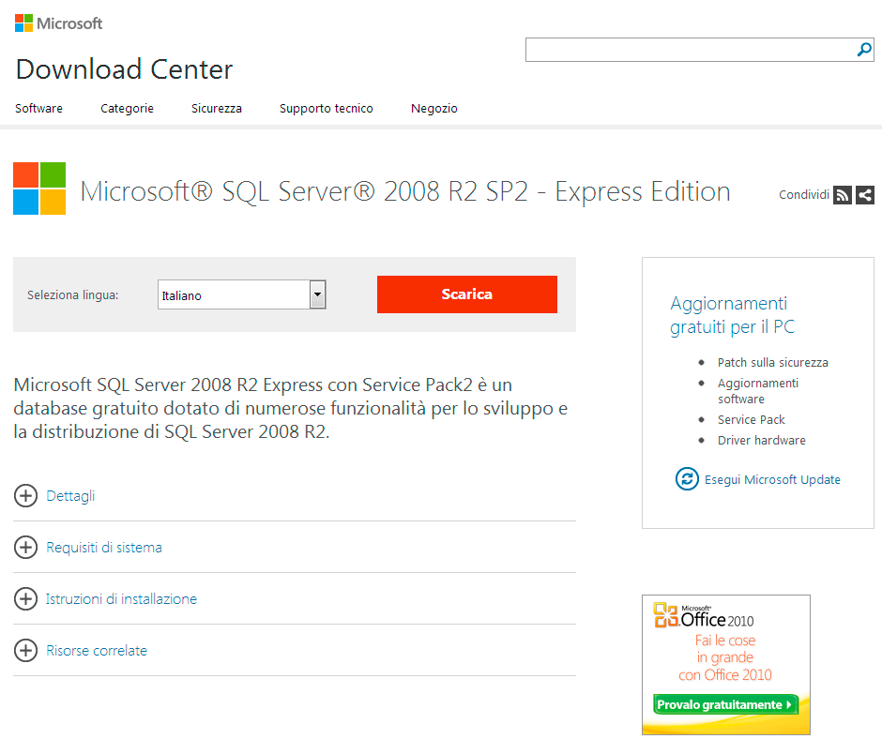Open the Istruzioni di installazione link
The height and width of the screenshot is (754, 882).
click(121, 599)
